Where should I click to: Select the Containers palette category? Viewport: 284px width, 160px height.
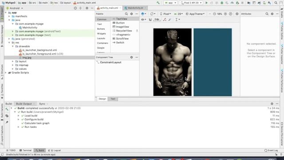tap(103, 43)
